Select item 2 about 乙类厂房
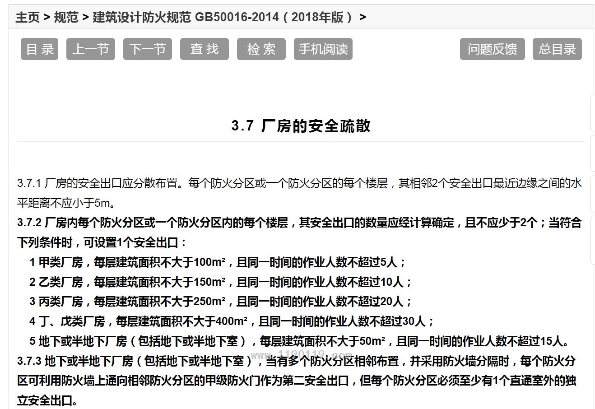 click(x=221, y=282)
